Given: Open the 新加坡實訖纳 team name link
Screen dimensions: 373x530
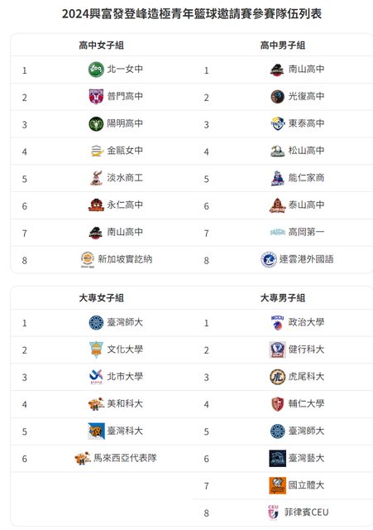Looking at the screenshot, I should [125, 259].
